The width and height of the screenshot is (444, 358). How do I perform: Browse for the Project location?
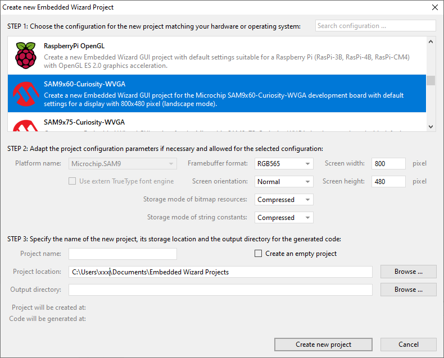[x=408, y=272]
